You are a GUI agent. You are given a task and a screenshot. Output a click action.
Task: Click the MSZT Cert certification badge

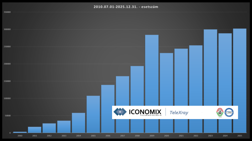coord(220,112)
